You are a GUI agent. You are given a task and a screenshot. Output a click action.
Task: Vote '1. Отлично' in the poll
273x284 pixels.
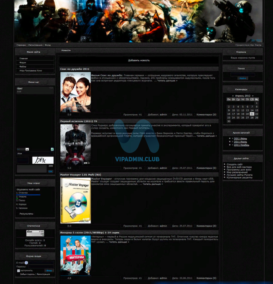(22, 193)
